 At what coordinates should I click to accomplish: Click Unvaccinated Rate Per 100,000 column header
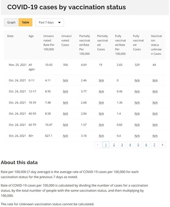tap(49, 42)
